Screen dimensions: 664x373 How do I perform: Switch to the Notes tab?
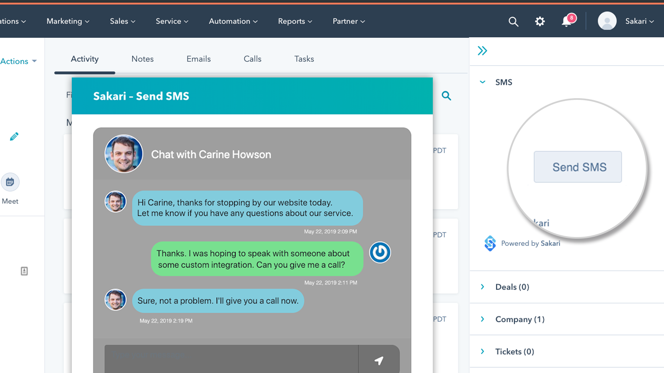click(142, 59)
